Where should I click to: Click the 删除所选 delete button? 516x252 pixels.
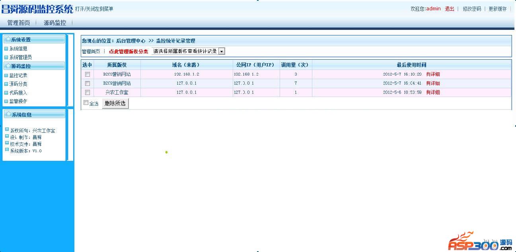point(115,103)
